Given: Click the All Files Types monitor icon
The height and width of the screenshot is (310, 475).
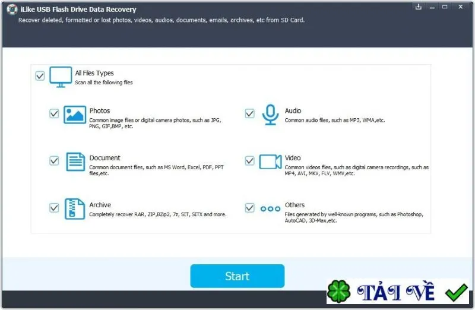Looking at the screenshot, I should 61,77.
